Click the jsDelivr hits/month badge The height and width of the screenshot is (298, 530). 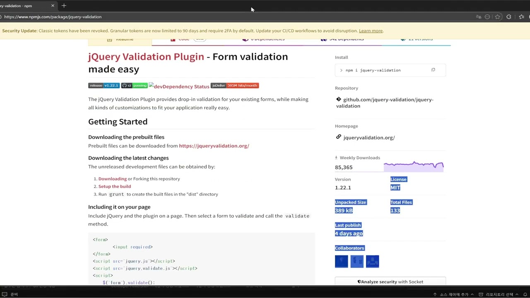(x=234, y=85)
